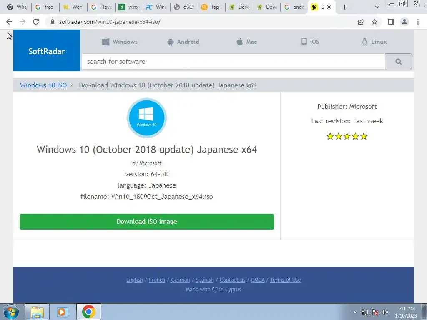Screen dimensions: 427x320
Task: Switch site language to German
Action: coord(180,280)
